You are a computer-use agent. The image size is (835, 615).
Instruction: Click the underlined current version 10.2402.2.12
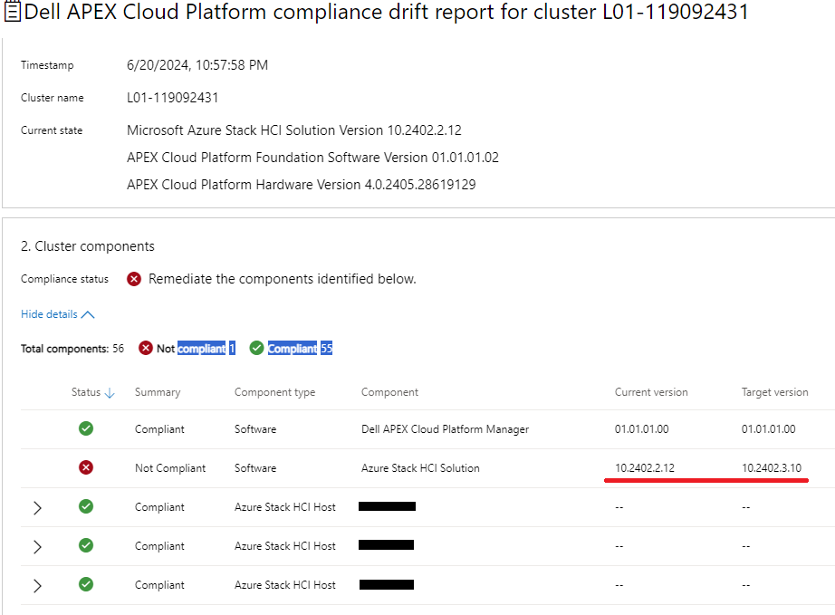645,467
